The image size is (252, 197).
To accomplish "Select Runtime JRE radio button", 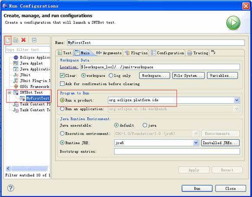I will point(62,143).
